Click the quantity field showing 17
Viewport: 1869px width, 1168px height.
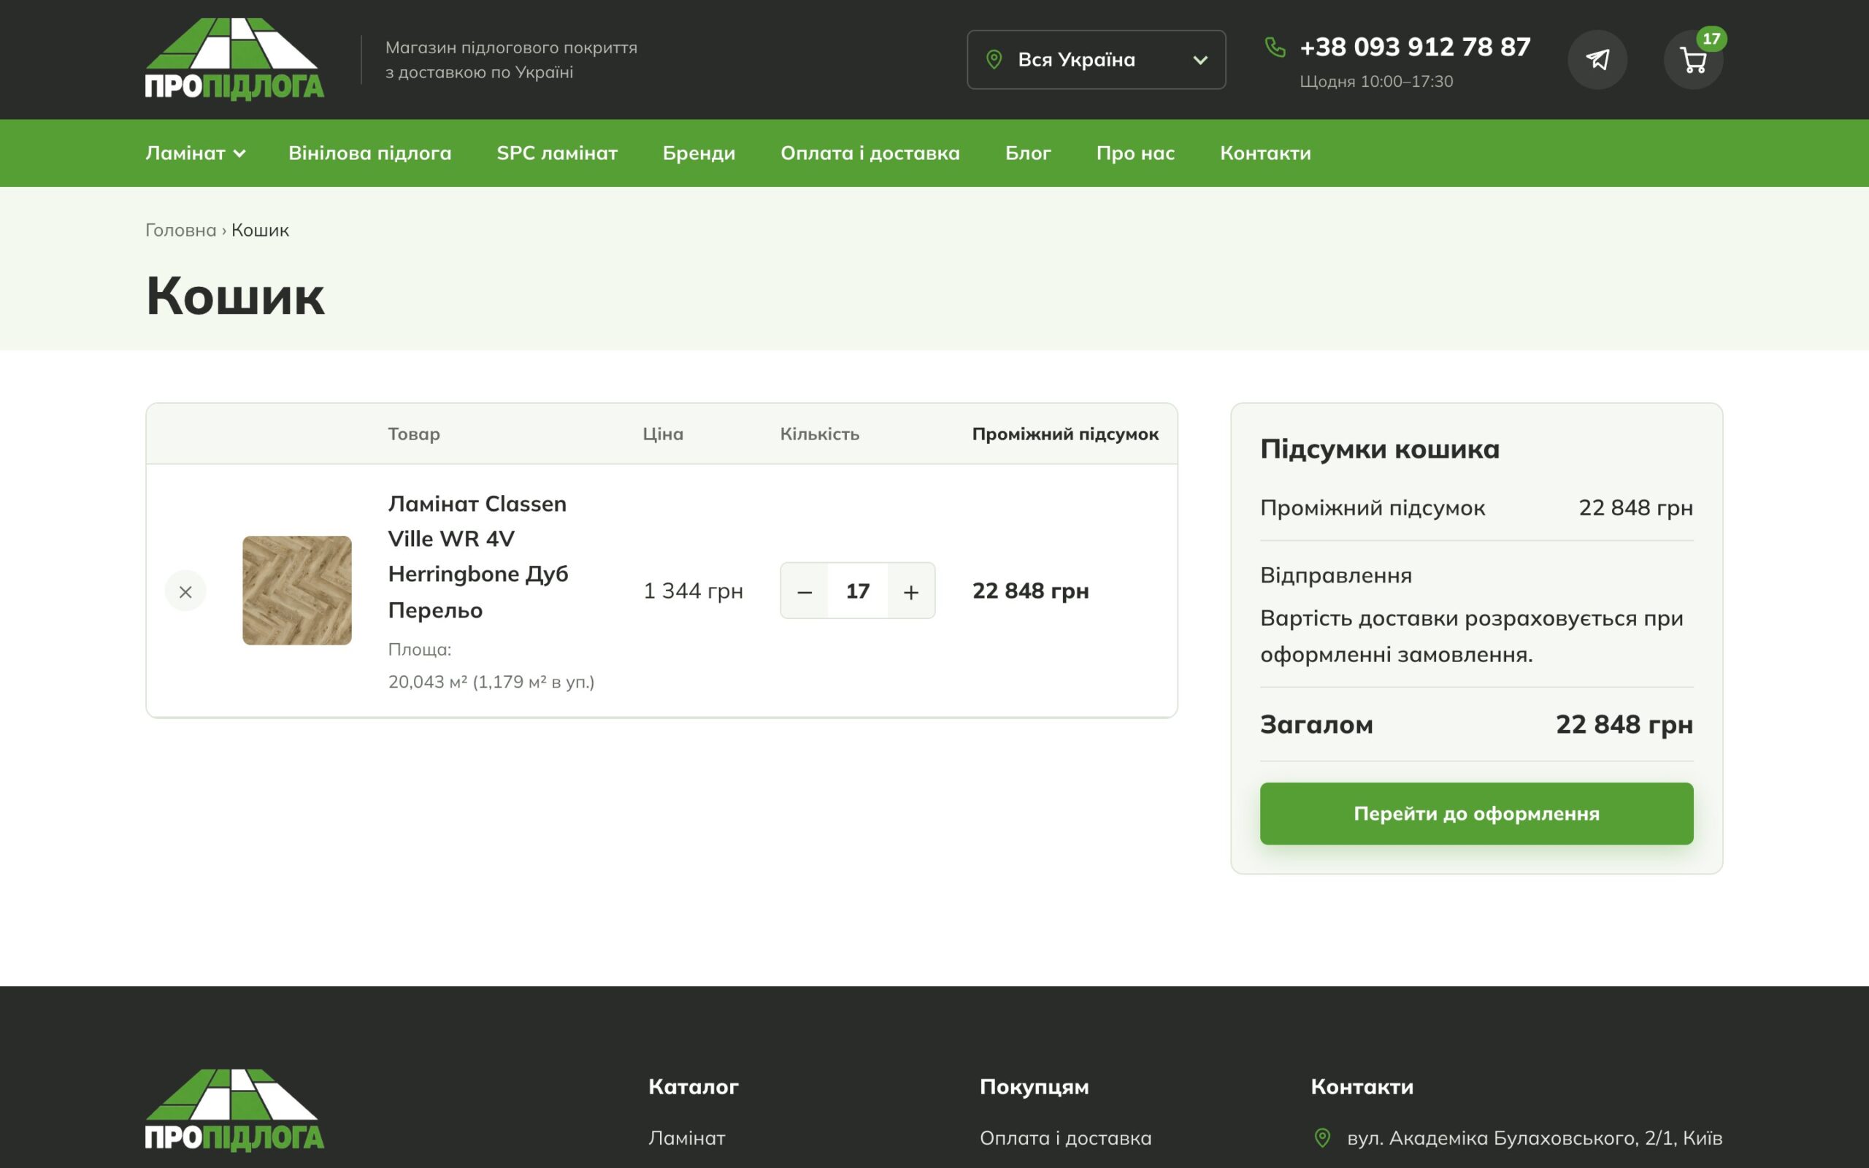(857, 591)
